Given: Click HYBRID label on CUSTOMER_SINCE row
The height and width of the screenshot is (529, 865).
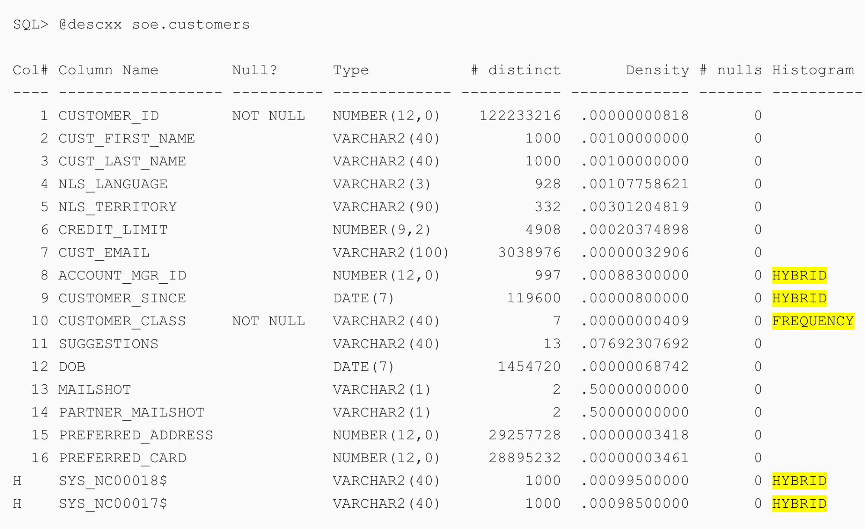Looking at the screenshot, I should (x=799, y=298).
